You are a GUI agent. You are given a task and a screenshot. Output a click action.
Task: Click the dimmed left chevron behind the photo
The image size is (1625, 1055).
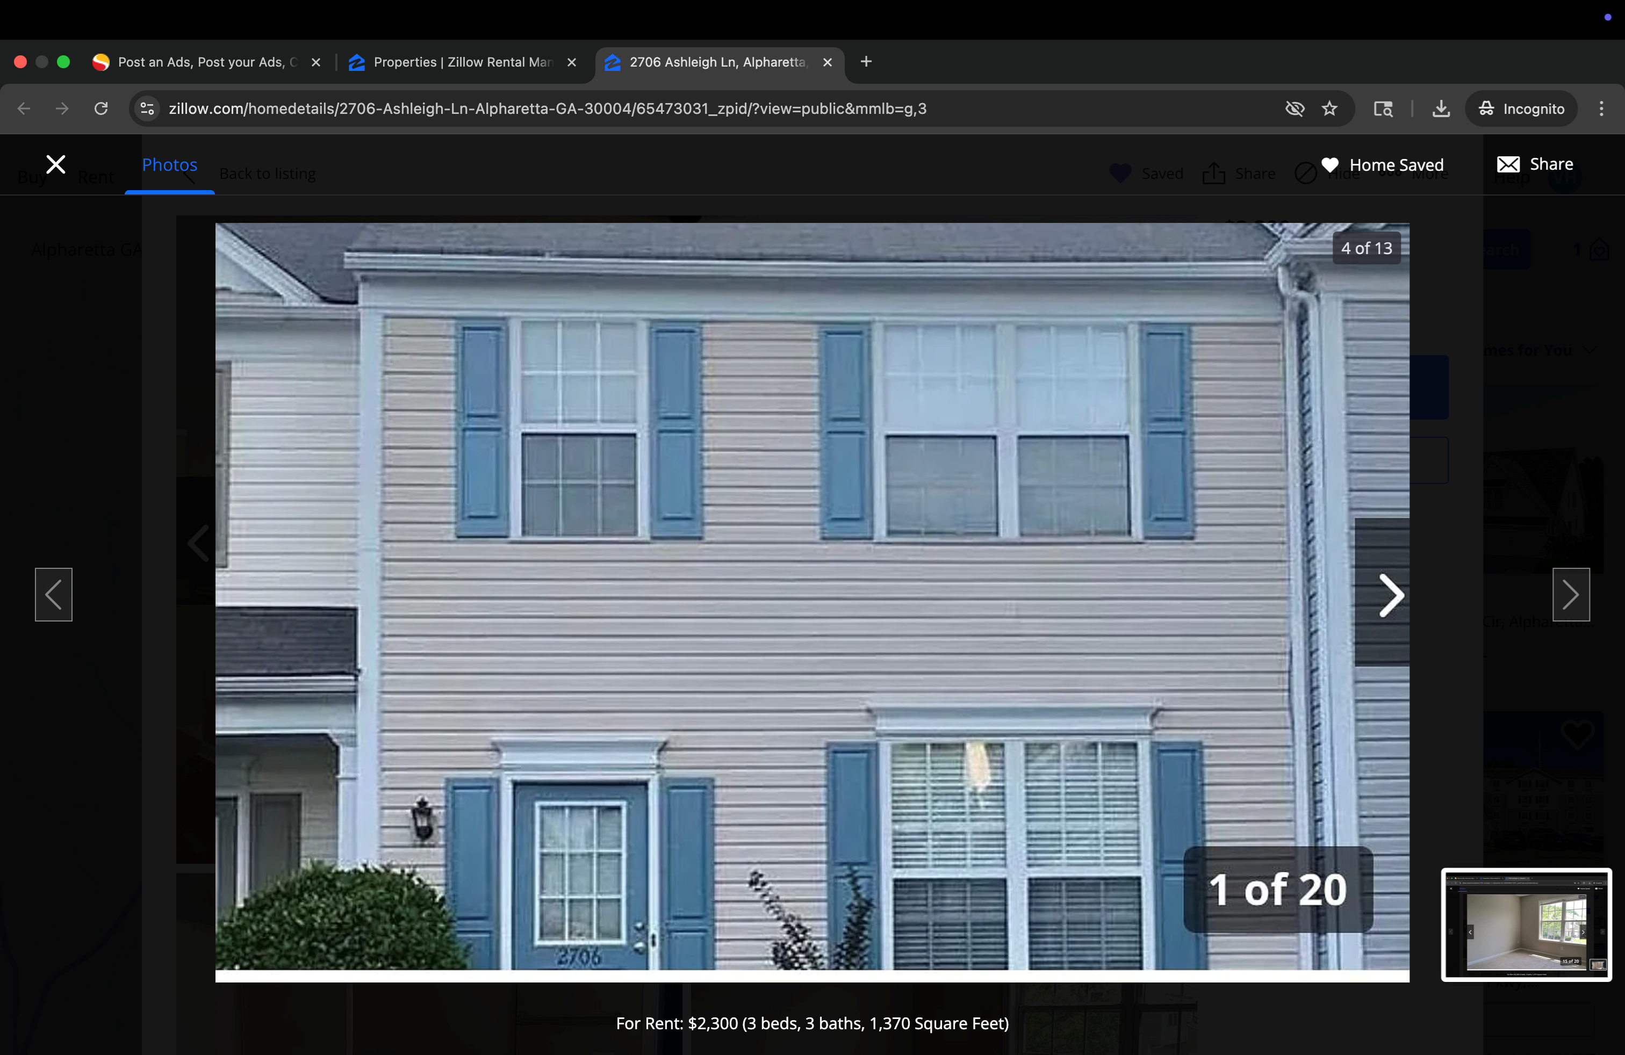tap(197, 543)
